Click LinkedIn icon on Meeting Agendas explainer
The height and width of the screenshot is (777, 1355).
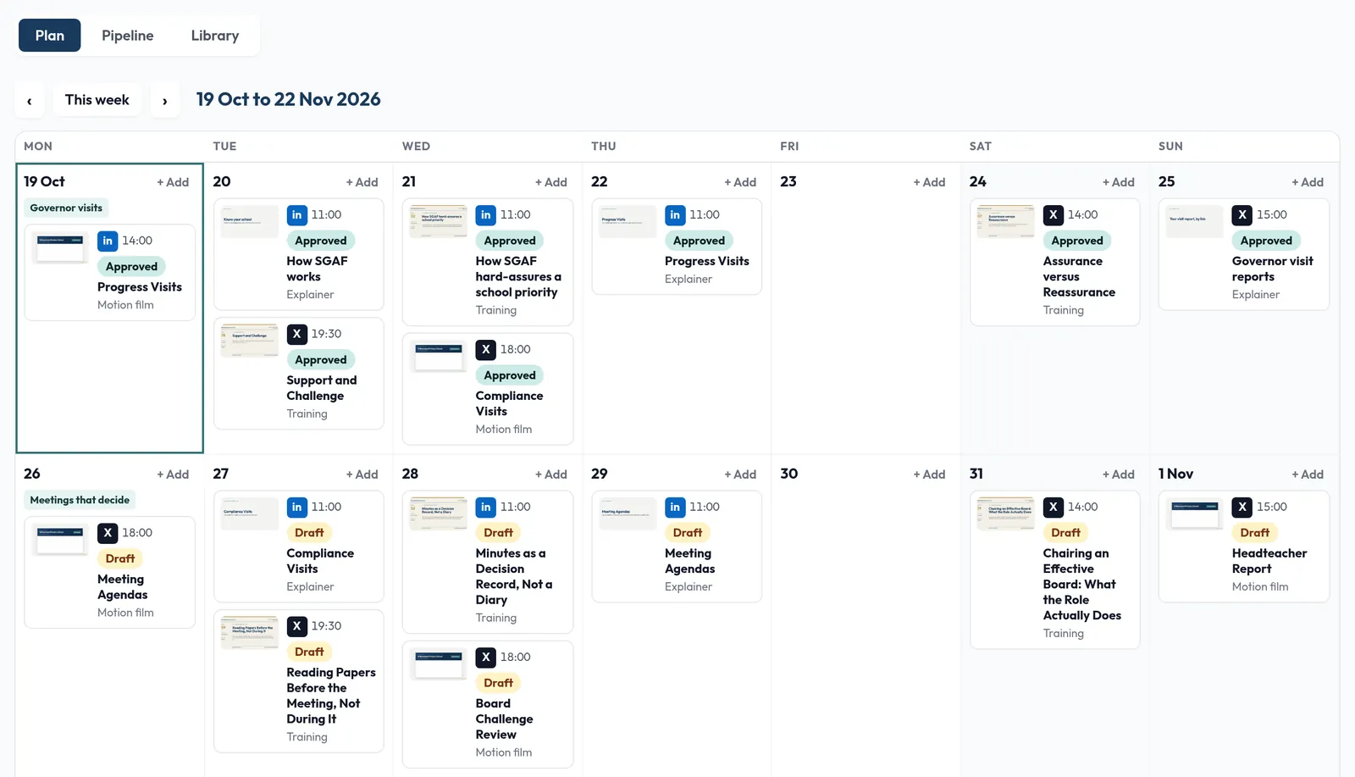(x=675, y=508)
